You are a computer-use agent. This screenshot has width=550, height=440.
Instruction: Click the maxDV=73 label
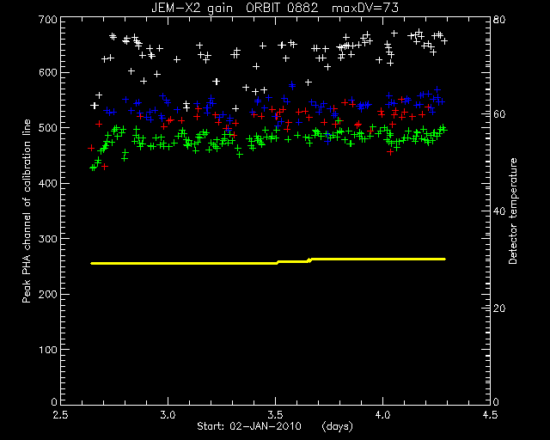point(364,8)
